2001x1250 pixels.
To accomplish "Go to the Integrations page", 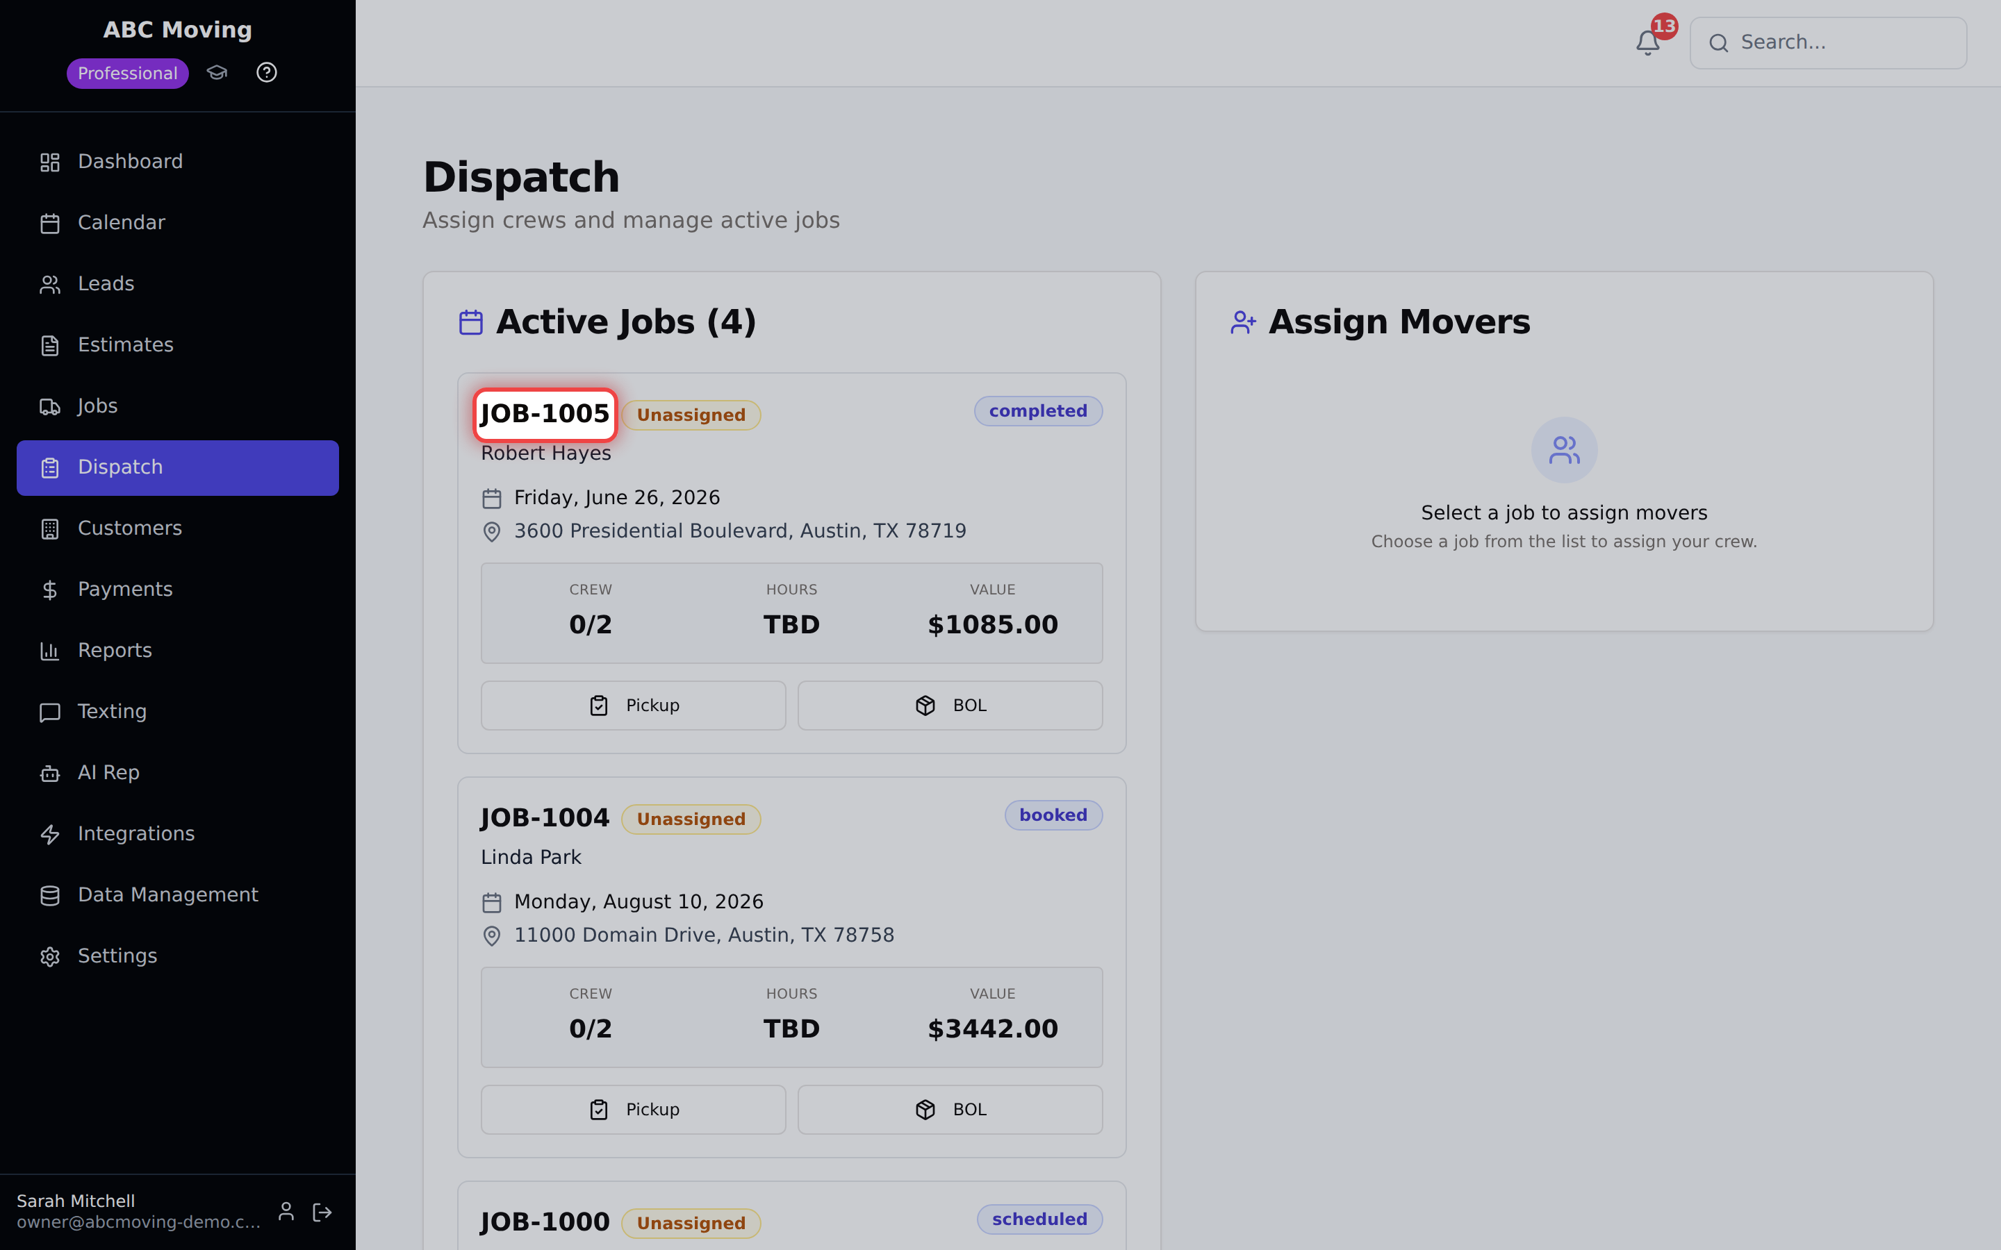I will tap(178, 835).
